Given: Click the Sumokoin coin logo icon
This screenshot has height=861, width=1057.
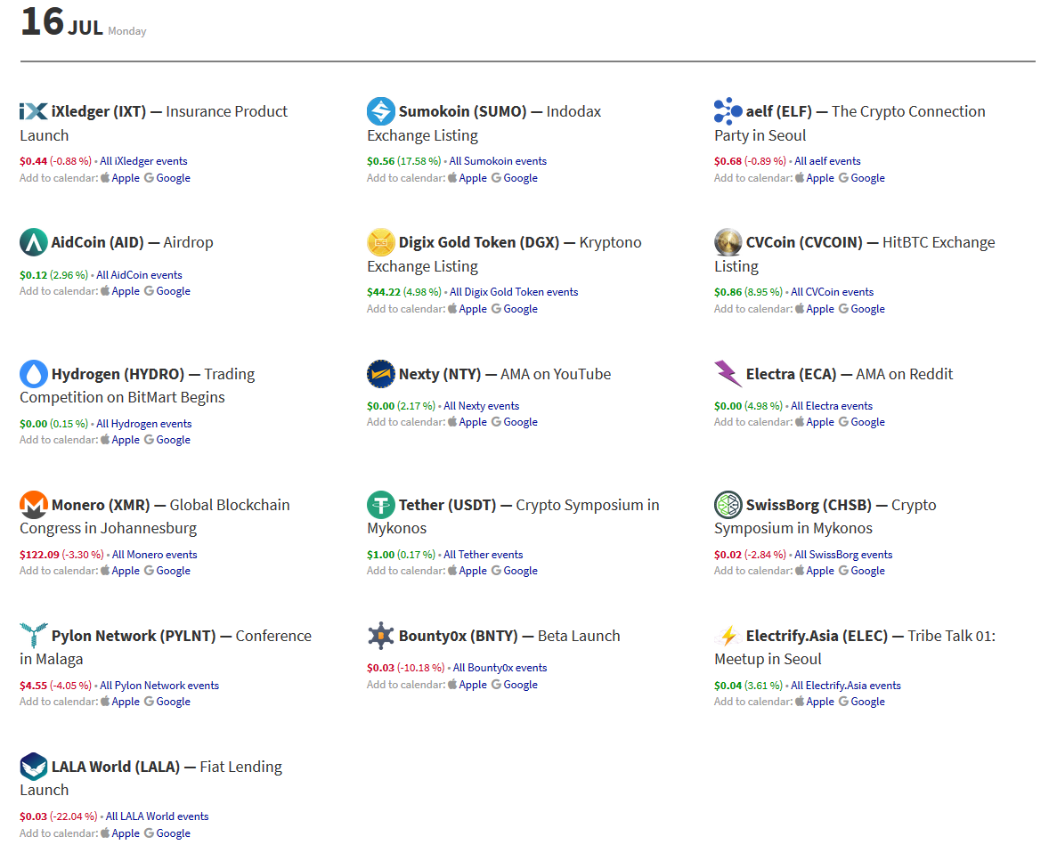Looking at the screenshot, I should pyautogui.click(x=380, y=111).
